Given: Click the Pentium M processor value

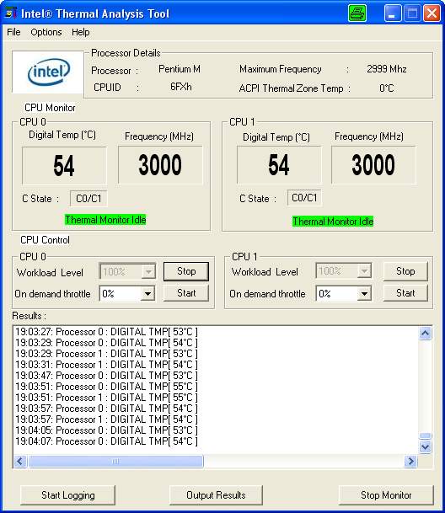Looking at the screenshot, I should [180, 69].
